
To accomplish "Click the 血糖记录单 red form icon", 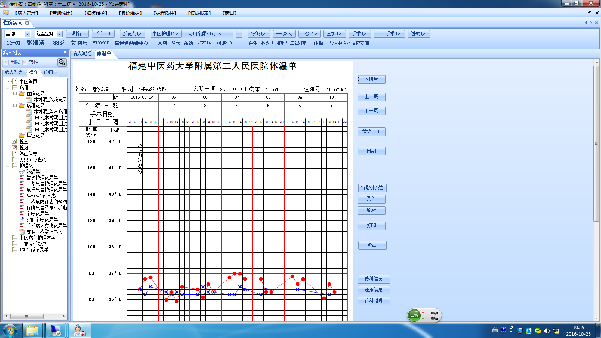I will pyautogui.click(x=22, y=214).
